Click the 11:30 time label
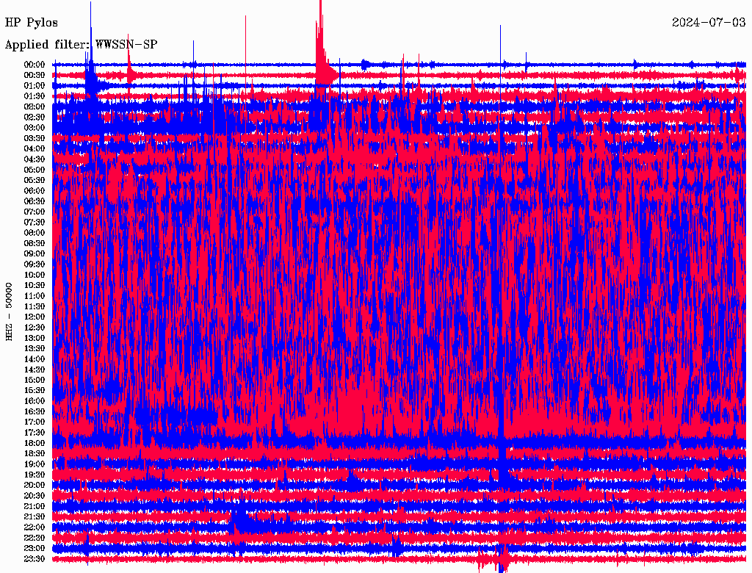The width and height of the screenshot is (752, 573). coord(34,306)
